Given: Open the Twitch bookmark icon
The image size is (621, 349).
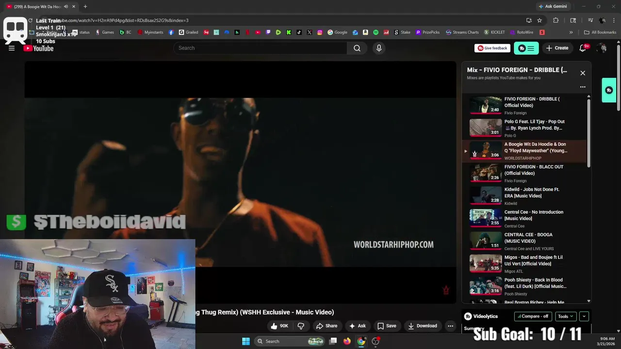Looking at the screenshot, I should [x=268, y=32].
